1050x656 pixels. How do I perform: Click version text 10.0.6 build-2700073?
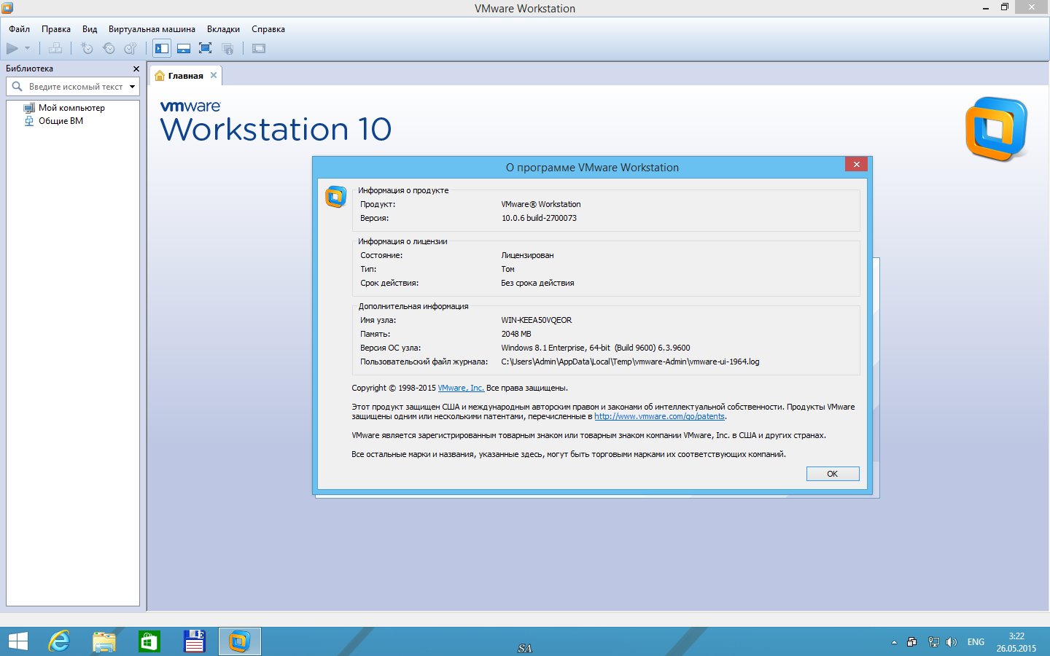[539, 218]
